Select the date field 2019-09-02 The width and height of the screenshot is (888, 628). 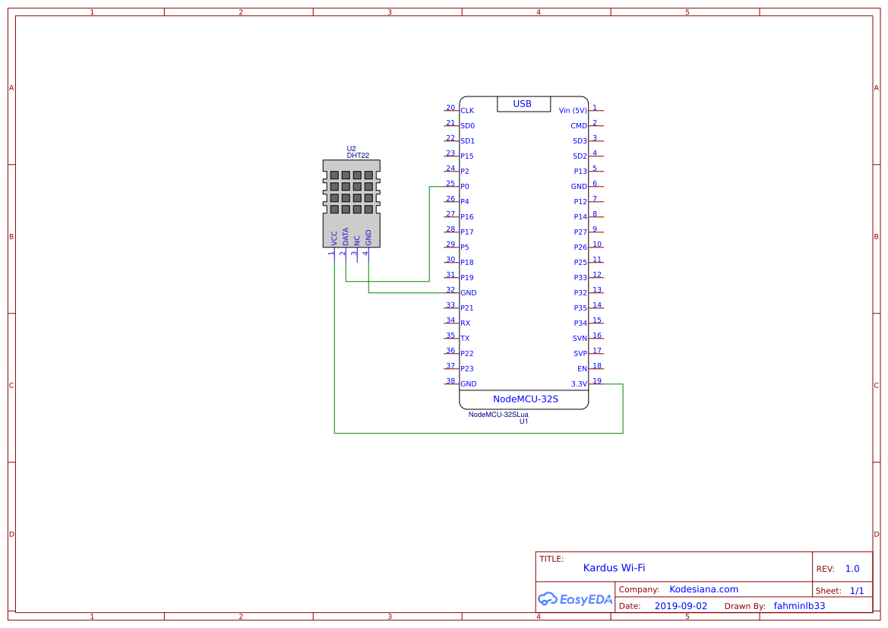tap(682, 605)
